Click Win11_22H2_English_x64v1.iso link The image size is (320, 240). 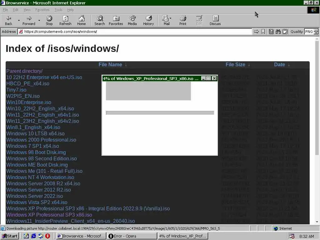tap(42, 115)
